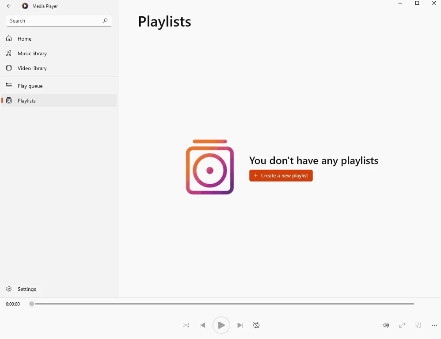Open the Music library
Viewport: 441px width, 339px height.
[x=32, y=53]
